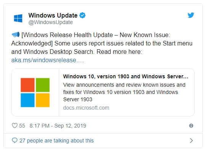Open the tweet timestamp Sep 12, 2019
Image resolution: width=208 pixels, height=152 pixels.
tap(58, 126)
